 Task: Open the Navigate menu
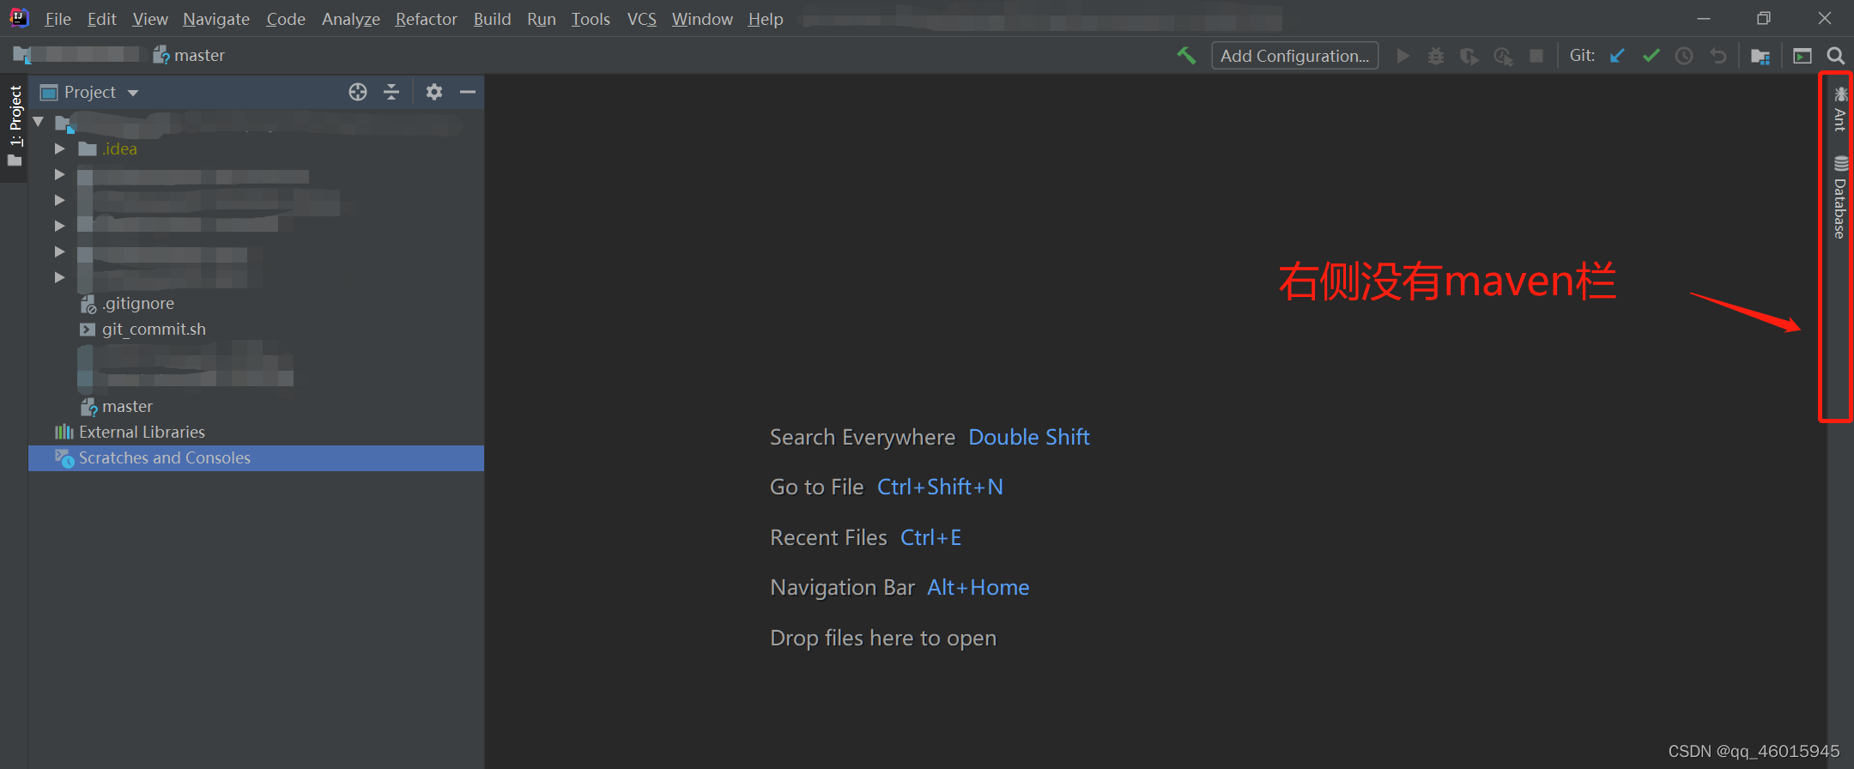tap(216, 19)
